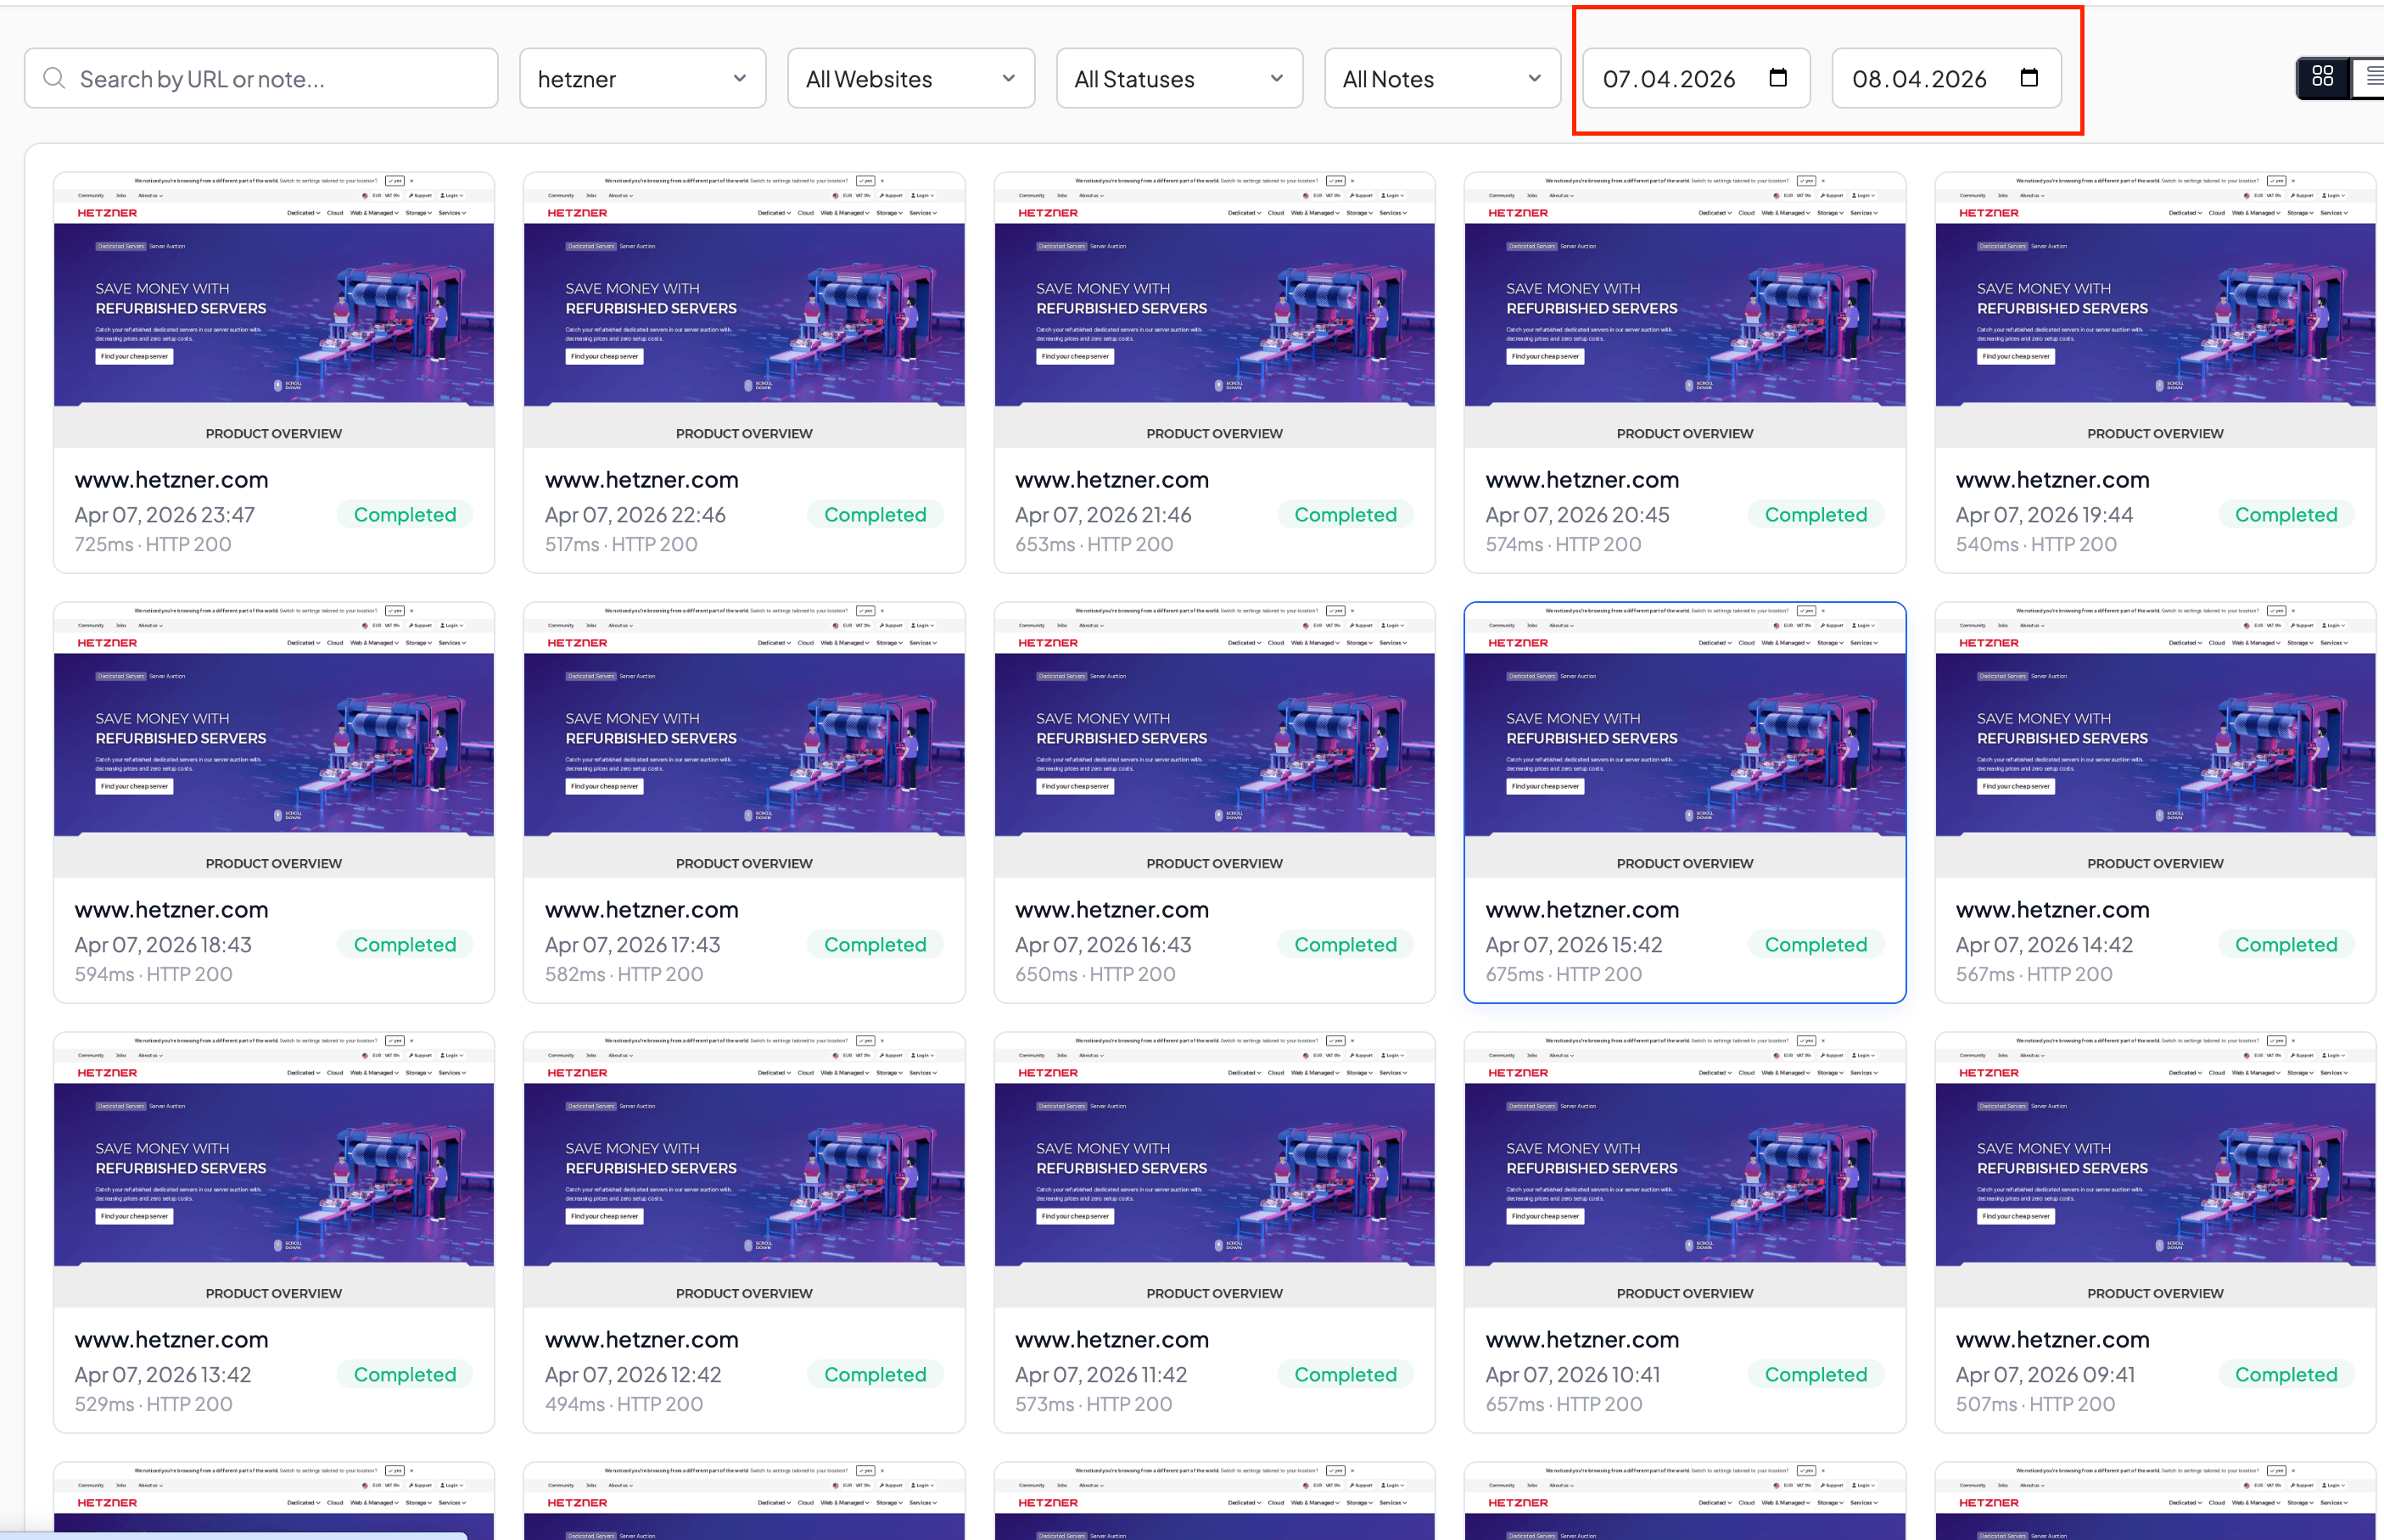This screenshot has height=1540, width=2384.
Task: Select the text '653ms · HTTP 200'
Action: point(1094,544)
